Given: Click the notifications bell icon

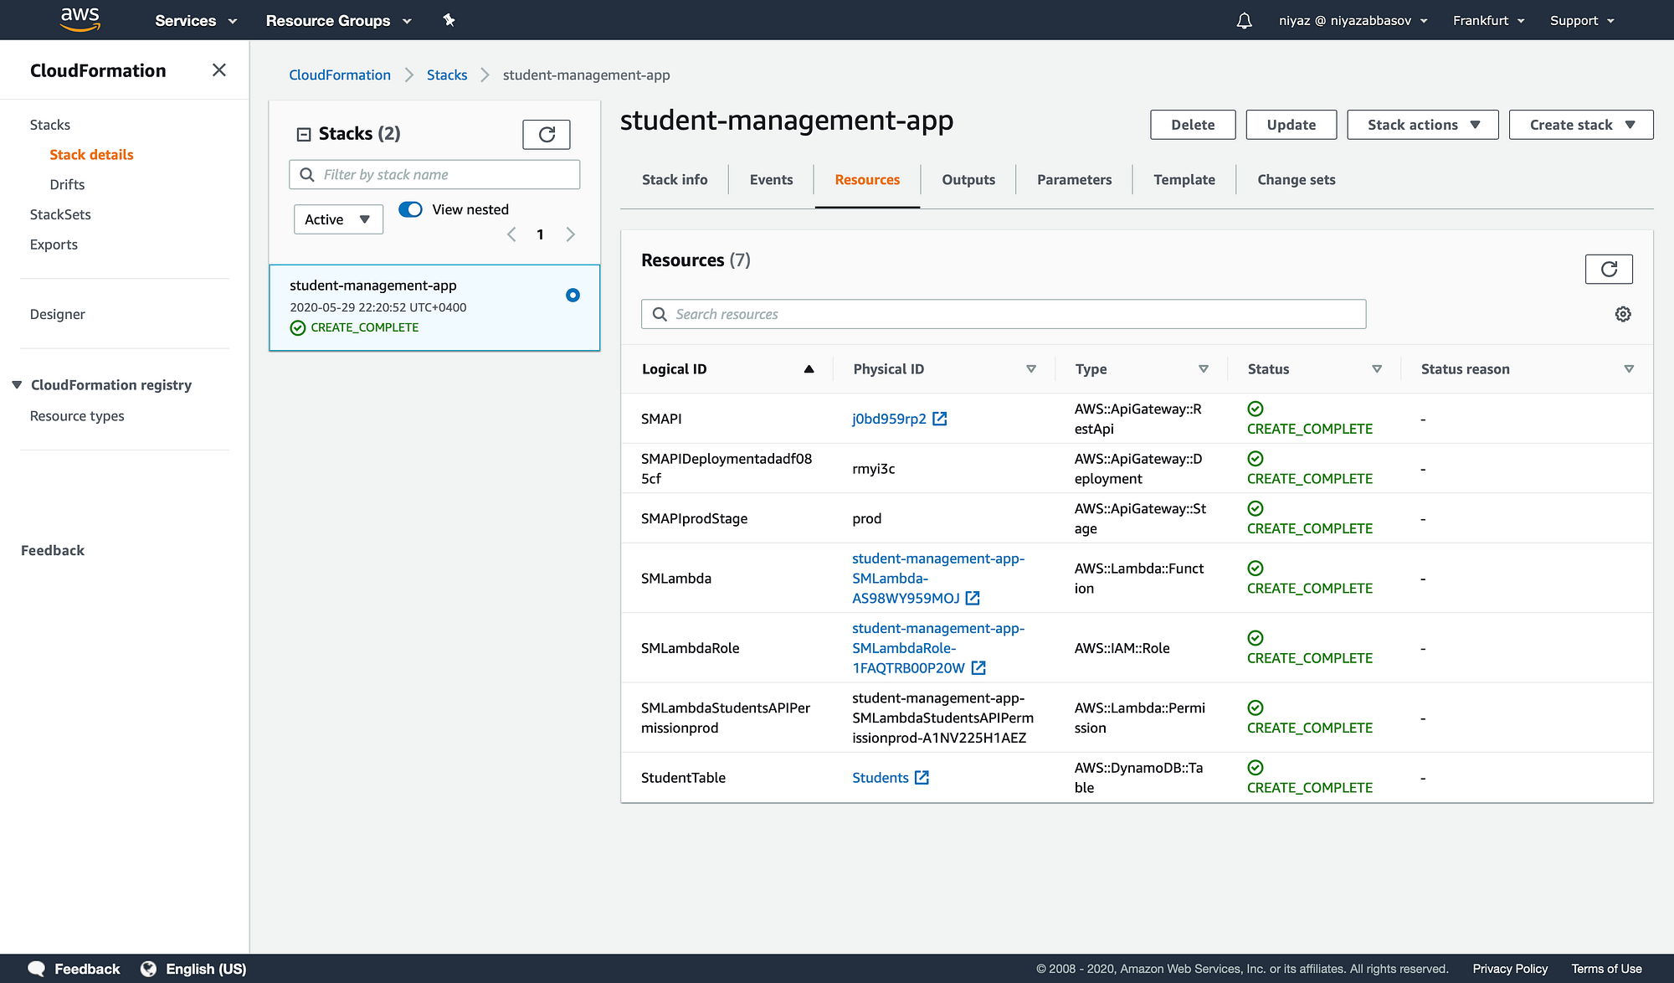Looking at the screenshot, I should [x=1245, y=20].
